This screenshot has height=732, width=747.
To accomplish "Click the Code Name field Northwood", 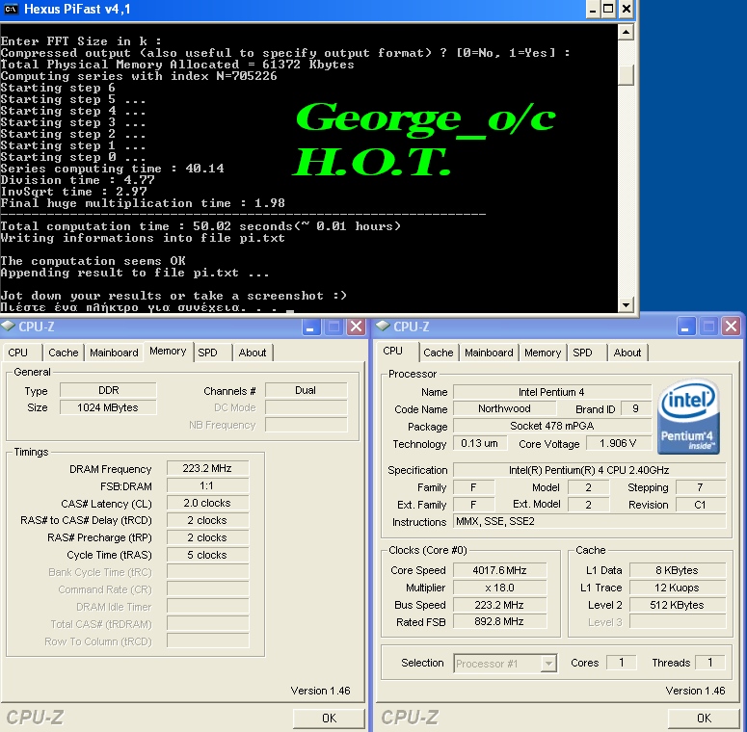I will click(504, 408).
